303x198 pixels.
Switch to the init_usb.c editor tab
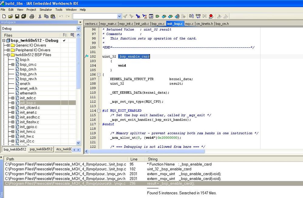pos(142,24)
